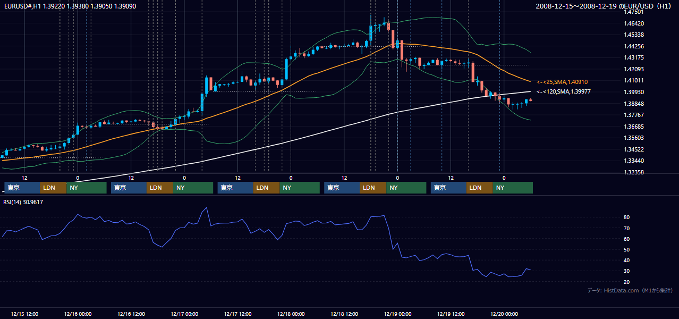Click price axis value 1.35603
The image size is (679, 319).
[x=633, y=138]
